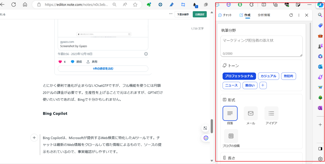This screenshot has height=164, width=325.
Task: Open browser essentials heart icon
Action: click(287, 5)
